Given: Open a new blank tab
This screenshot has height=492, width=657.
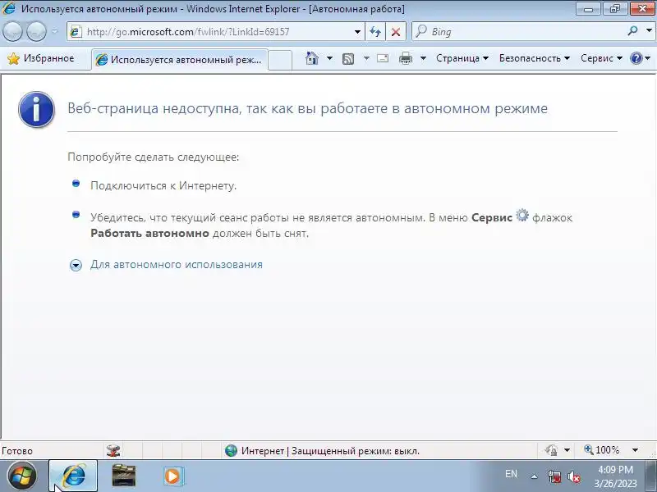Looking at the screenshot, I should [x=280, y=59].
